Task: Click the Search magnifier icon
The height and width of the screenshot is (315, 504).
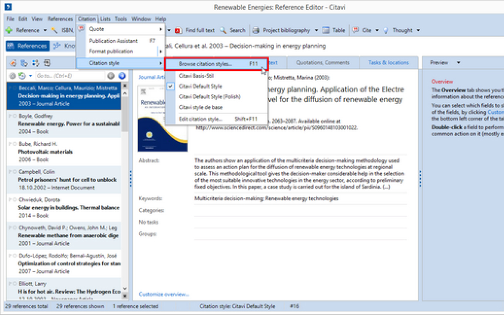Action: click(223, 30)
